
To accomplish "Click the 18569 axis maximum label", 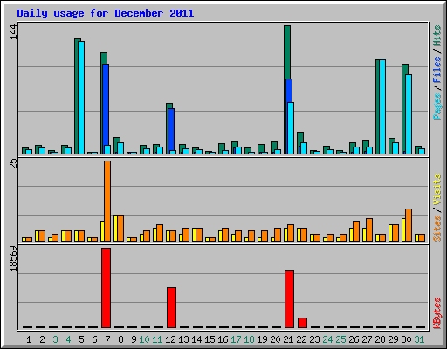I will (x=13, y=259).
